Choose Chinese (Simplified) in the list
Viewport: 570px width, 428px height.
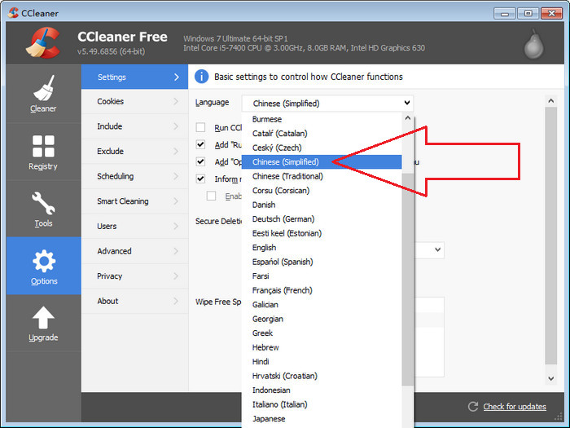coord(322,162)
